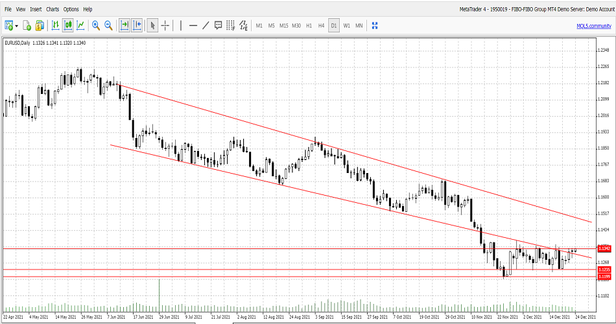Click the EURUSD,Daily chart title text
This screenshot has width=616, height=324.
tap(18, 43)
